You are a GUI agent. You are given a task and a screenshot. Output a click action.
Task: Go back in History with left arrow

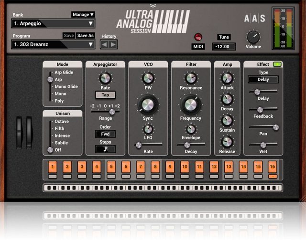click(x=104, y=44)
